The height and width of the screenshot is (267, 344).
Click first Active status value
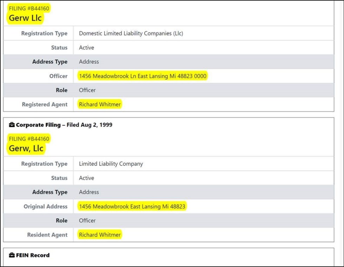coord(86,48)
